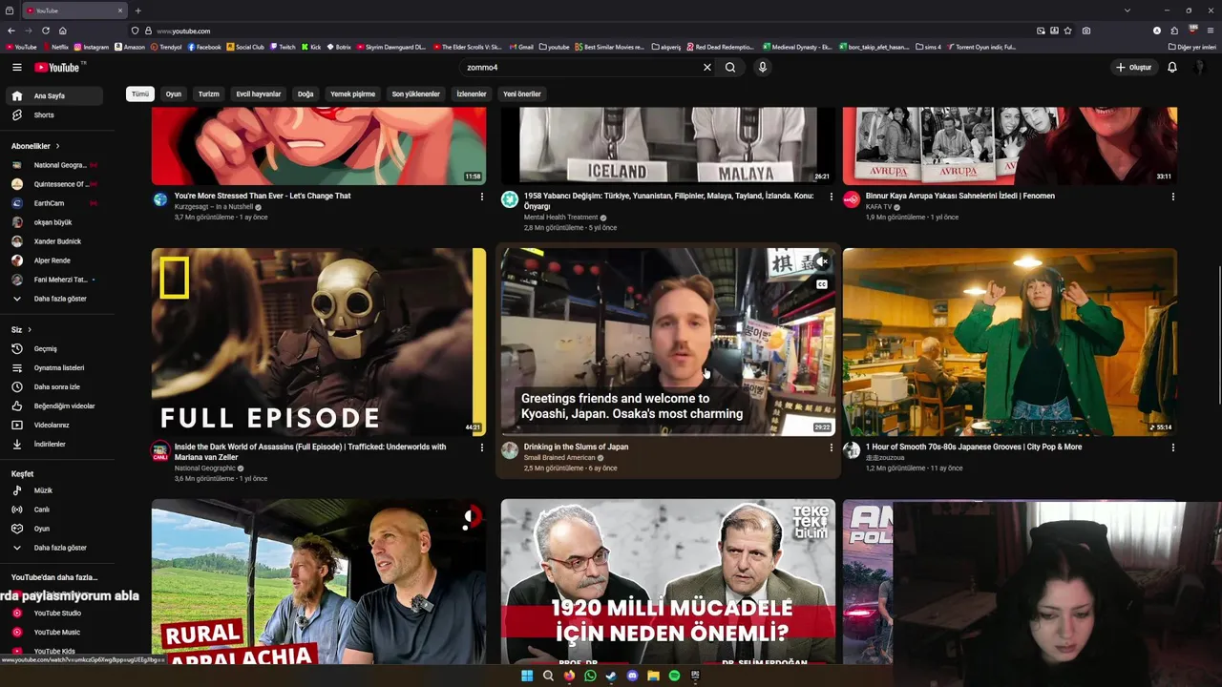Click the YouTube logo

58,68
